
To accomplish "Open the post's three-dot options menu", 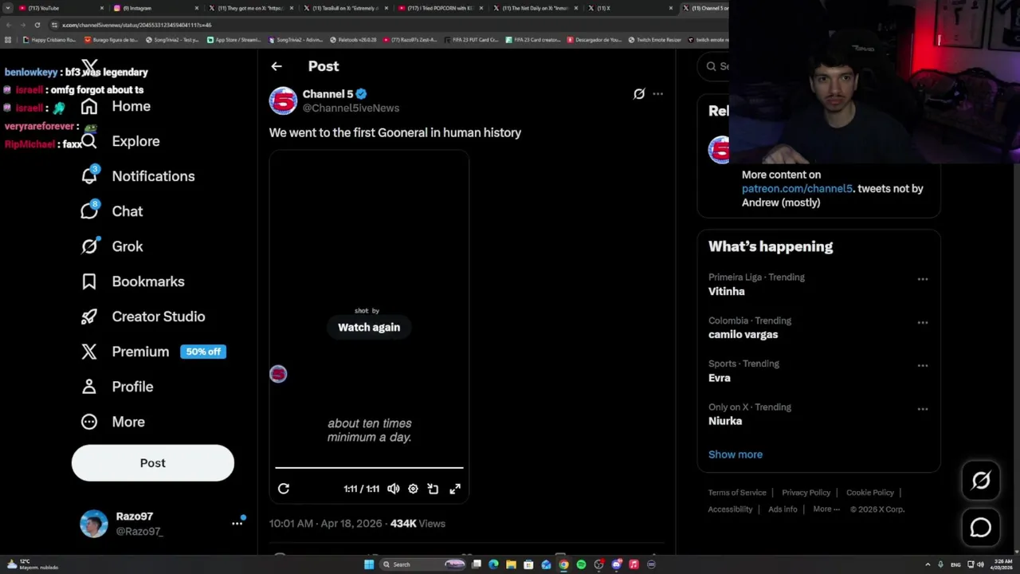I will pos(657,94).
